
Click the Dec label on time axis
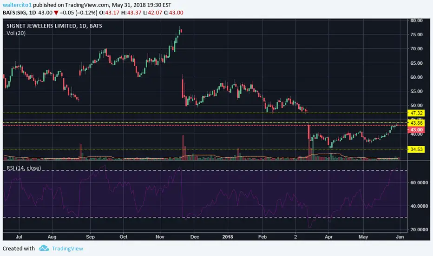click(195, 237)
